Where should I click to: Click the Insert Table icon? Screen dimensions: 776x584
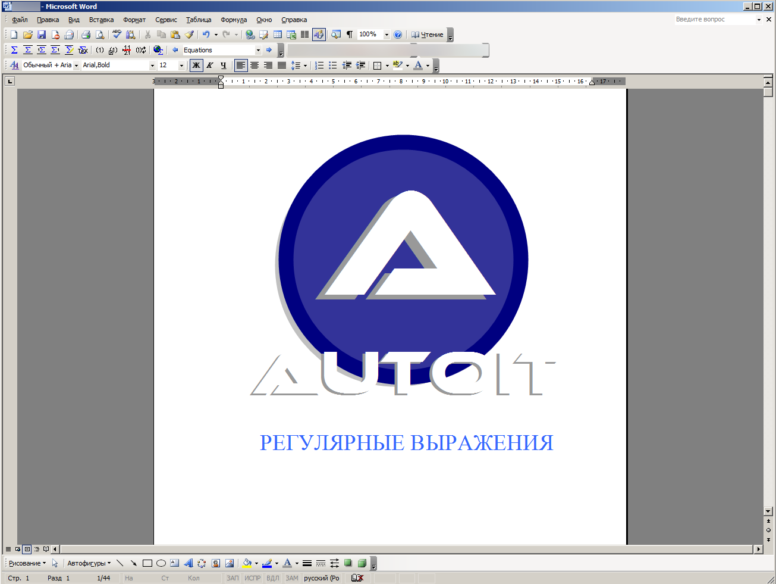click(278, 35)
